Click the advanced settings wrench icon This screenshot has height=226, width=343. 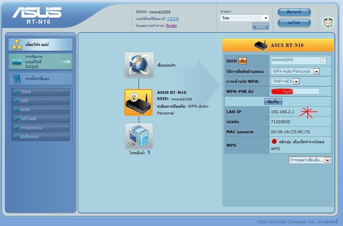click(x=17, y=79)
